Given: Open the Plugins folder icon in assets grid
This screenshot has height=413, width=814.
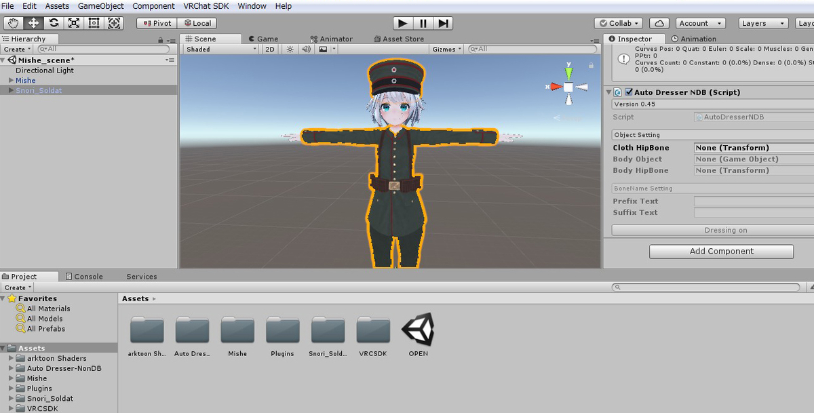Looking at the screenshot, I should tap(283, 330).
